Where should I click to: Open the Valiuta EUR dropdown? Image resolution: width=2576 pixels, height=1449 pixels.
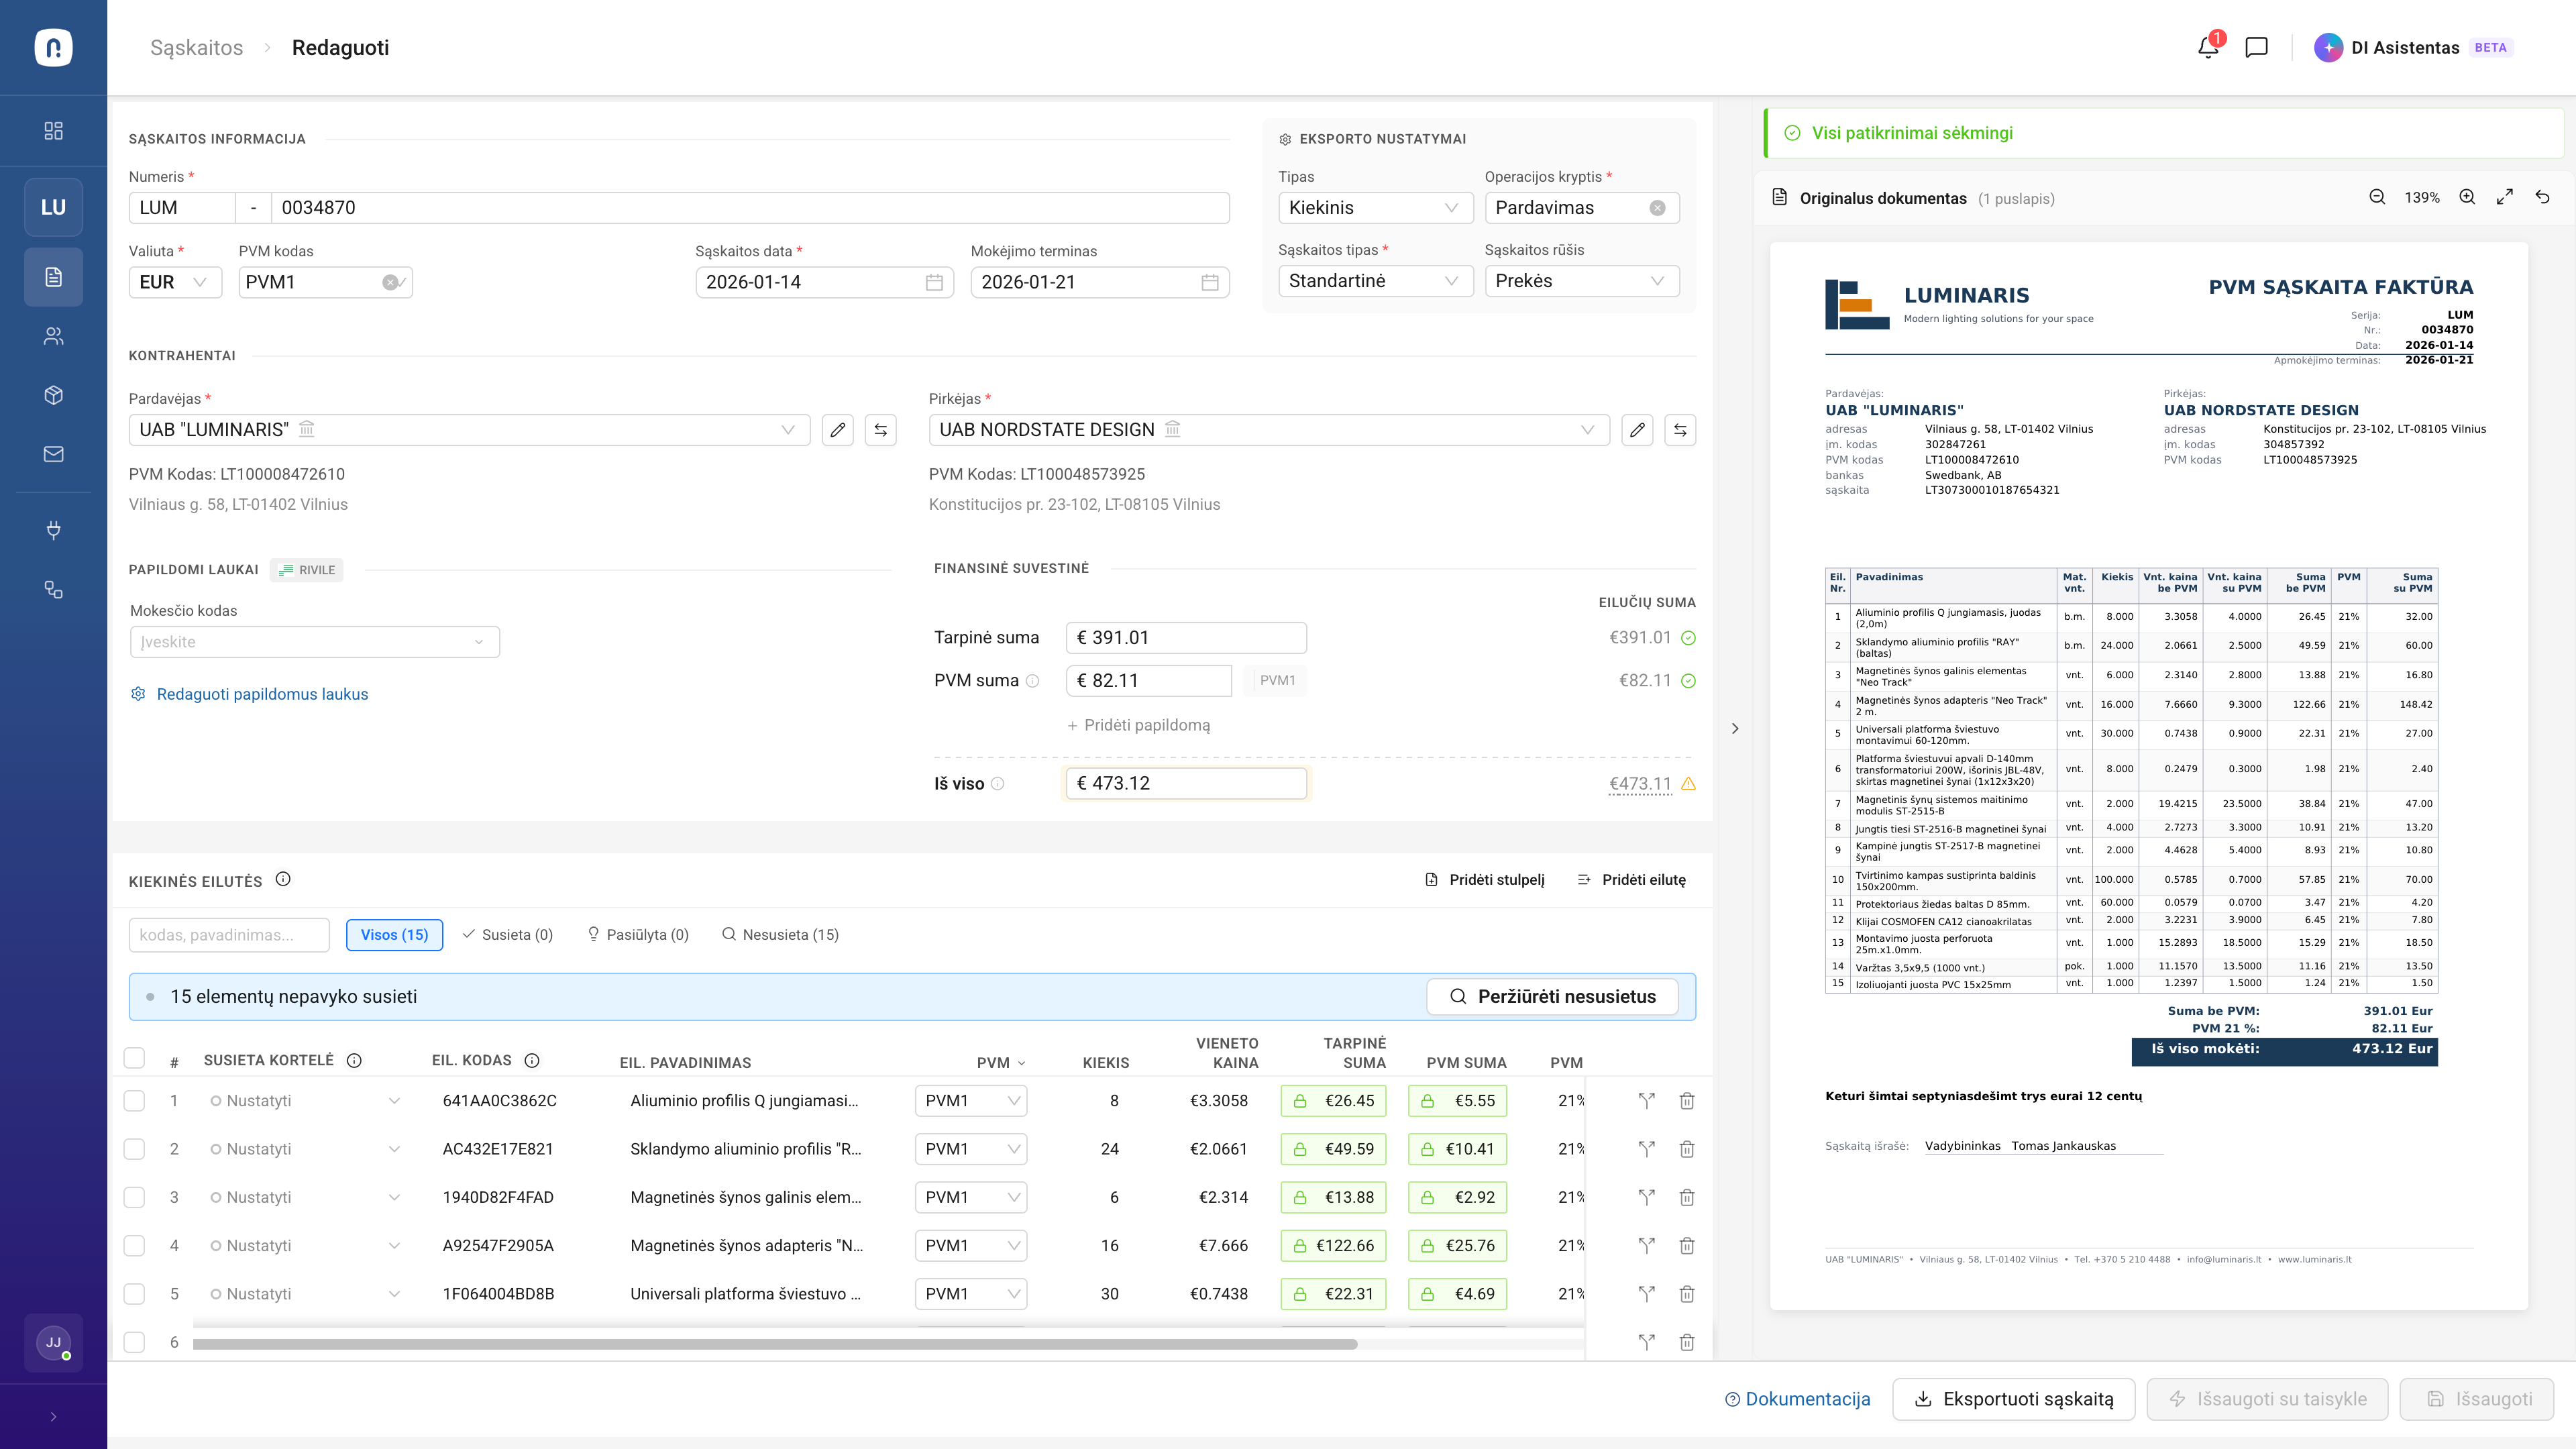pos(175,282)
